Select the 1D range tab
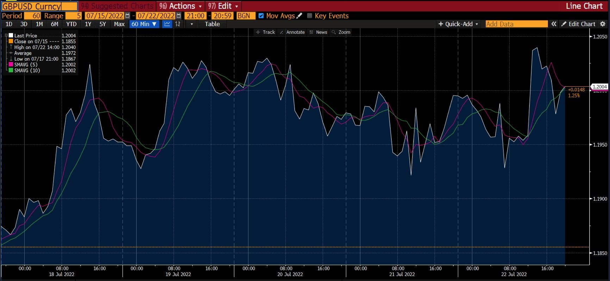The width and height of the screenshot is (610, 281). [x=9, y=24]
